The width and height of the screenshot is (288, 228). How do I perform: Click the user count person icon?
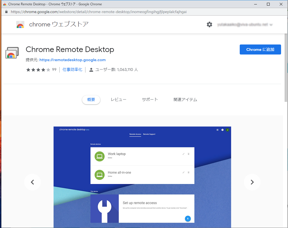pyautogui.click(x=91, y=70)
